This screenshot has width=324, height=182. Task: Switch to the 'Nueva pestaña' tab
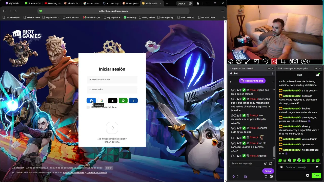click(x=130, y=4)
